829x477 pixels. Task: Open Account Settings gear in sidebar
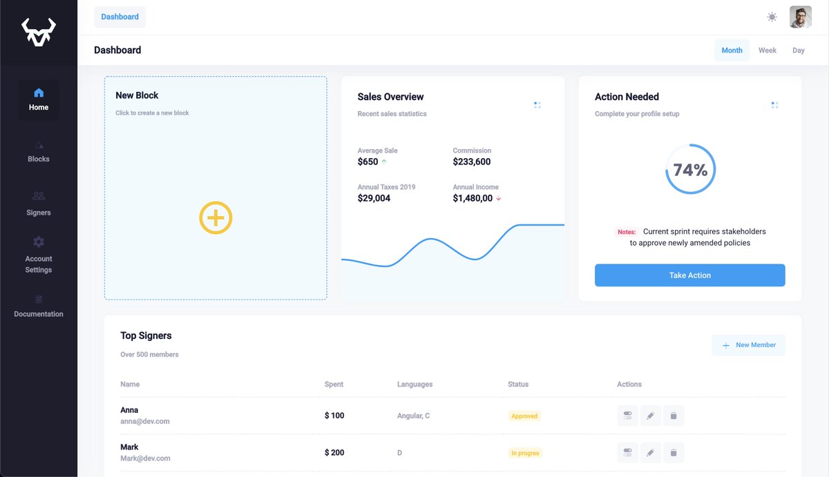tap(39, 242)
